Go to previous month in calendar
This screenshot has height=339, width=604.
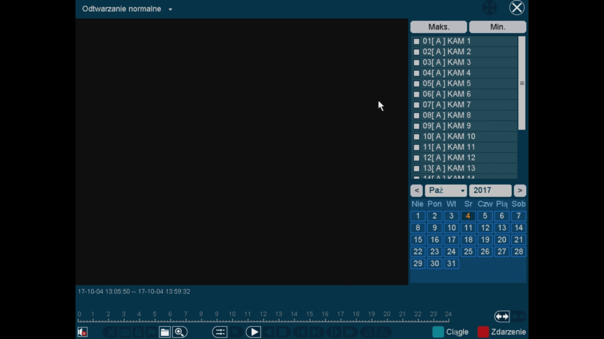click(x=416, y=191)
